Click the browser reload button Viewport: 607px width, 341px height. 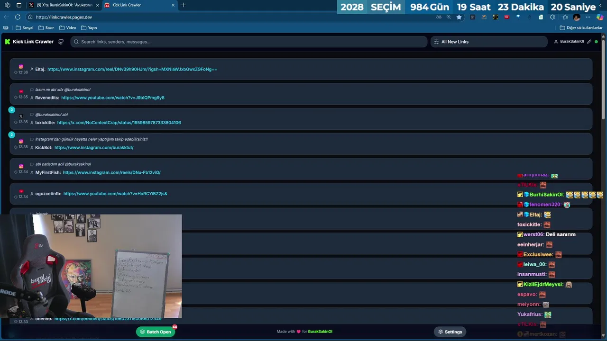[x=18, y=17]
